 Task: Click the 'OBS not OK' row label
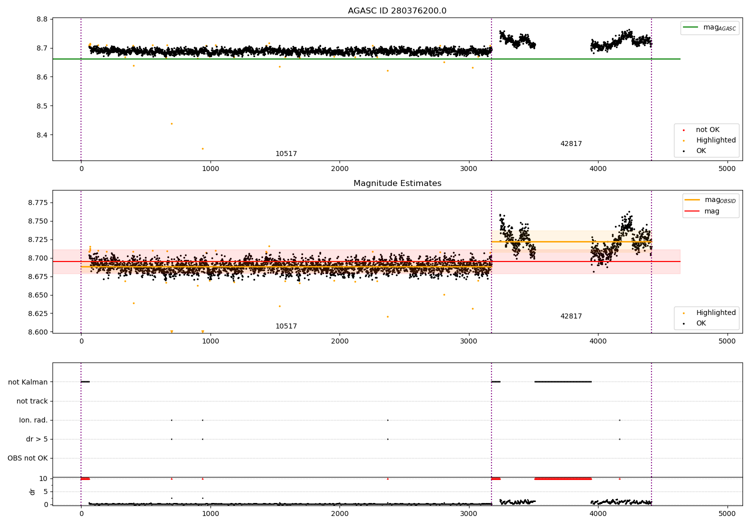(x=28, y=458)
